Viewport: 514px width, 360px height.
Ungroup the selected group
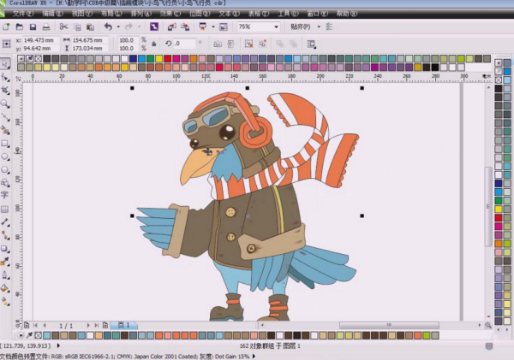tap(248, 44)
